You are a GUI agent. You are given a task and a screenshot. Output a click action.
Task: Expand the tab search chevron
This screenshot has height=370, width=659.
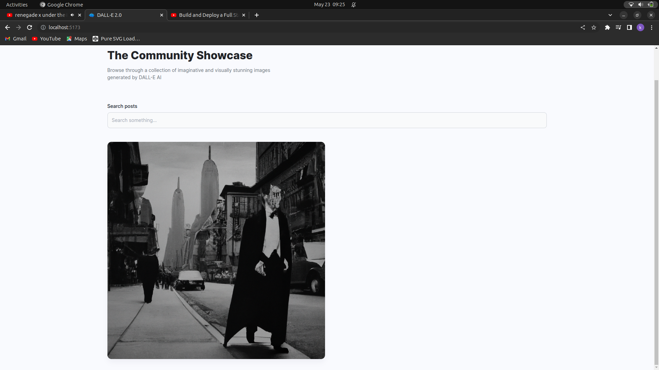[x=610, y=15]
